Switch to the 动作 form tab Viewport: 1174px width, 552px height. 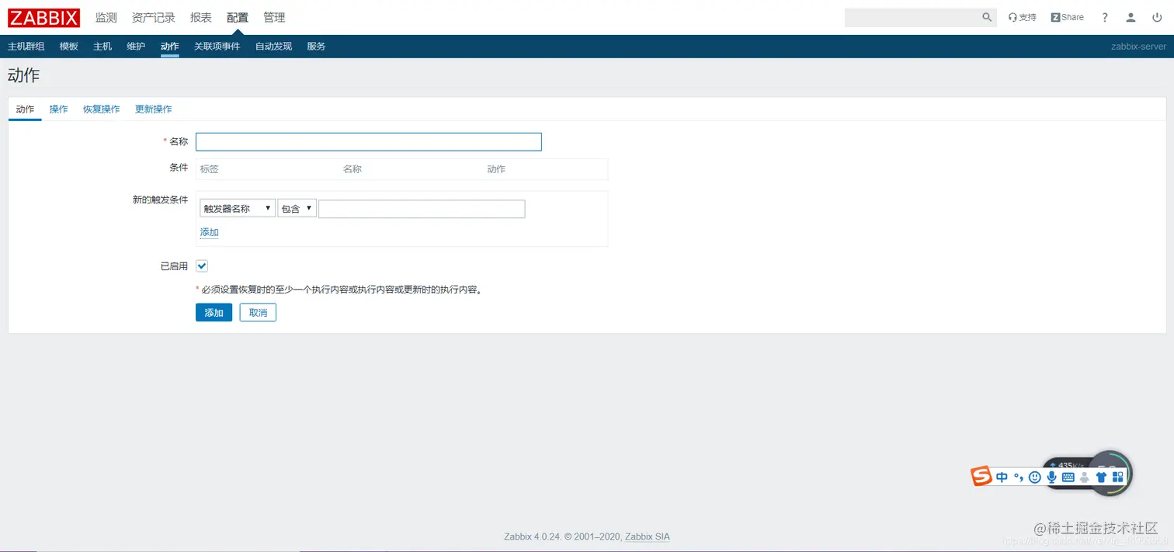point(25,109)
